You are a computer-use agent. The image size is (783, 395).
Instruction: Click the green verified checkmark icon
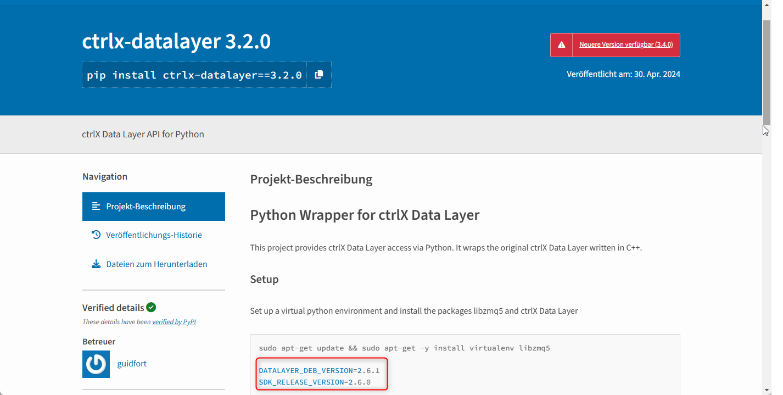coord(151,307)
